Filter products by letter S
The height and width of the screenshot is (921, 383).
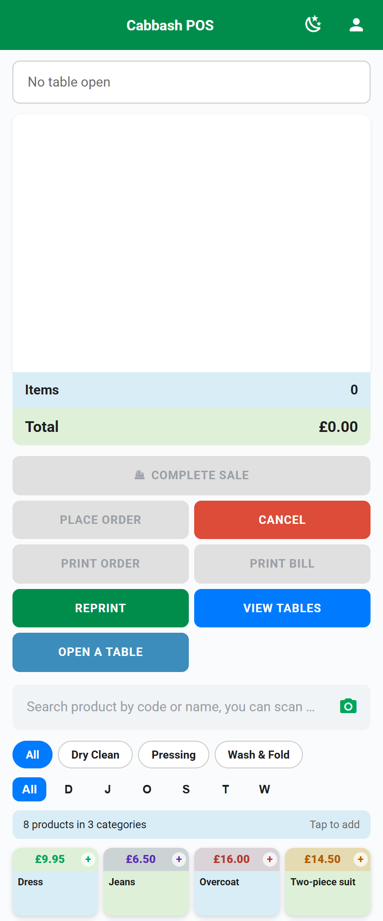[186, 789]
